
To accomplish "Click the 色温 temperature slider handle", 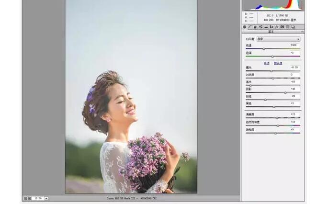I will point(263,49).
